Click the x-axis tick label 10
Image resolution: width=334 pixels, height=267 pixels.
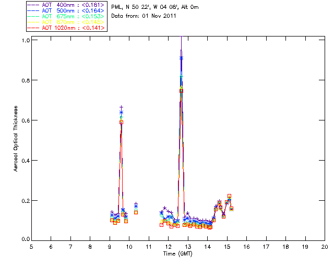point(129,247)
